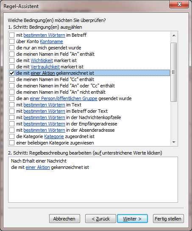The height and width of the screenshot is (231, 192).
Task: Click the 'Kategorie' link in list
Action: (x=54, y=136)
